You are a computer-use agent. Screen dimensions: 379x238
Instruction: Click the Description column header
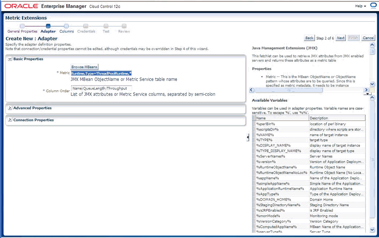point(337,118)
